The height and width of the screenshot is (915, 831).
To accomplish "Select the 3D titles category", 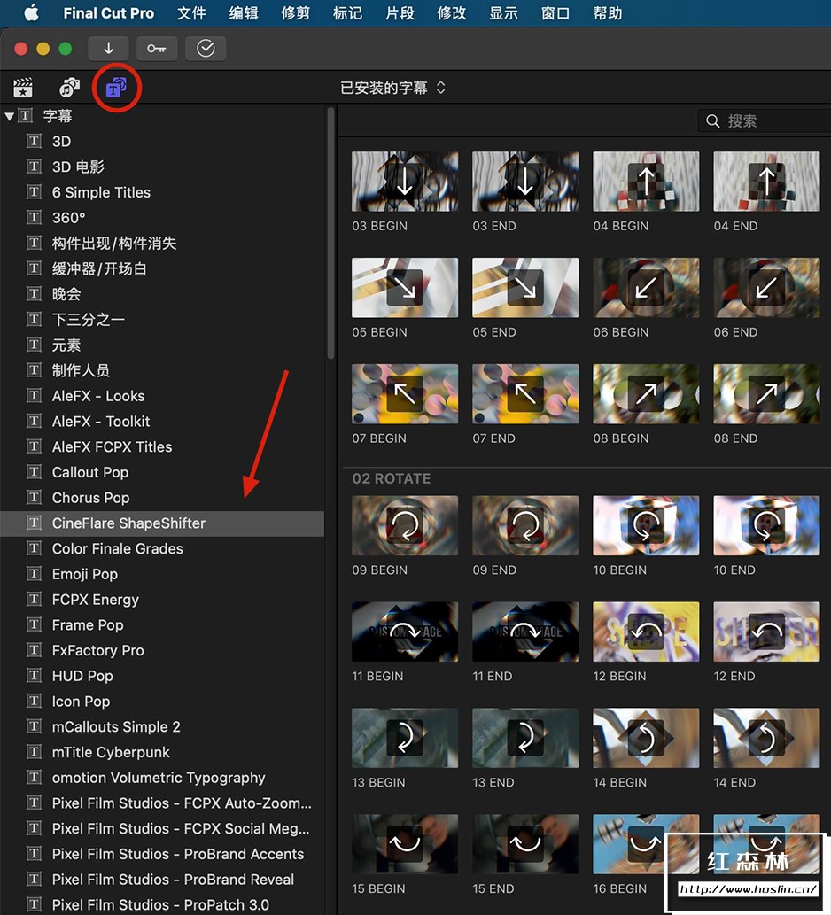I will [162, 141].
